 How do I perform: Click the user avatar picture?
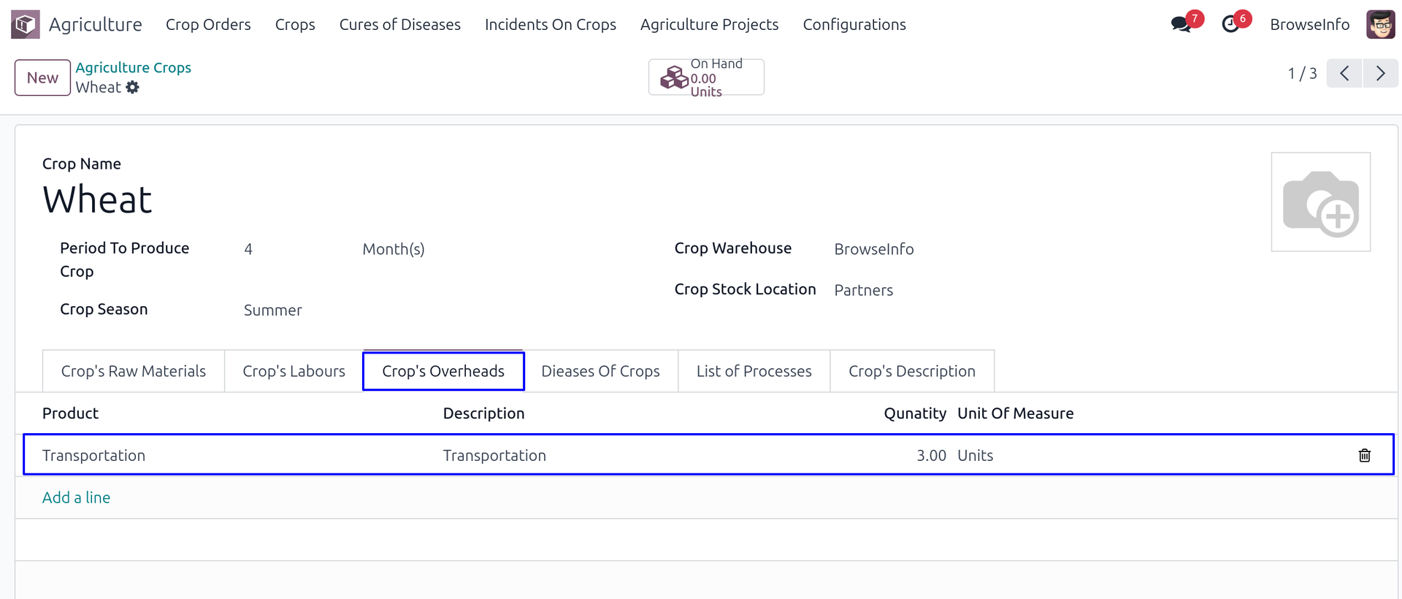click(1380, 24)
